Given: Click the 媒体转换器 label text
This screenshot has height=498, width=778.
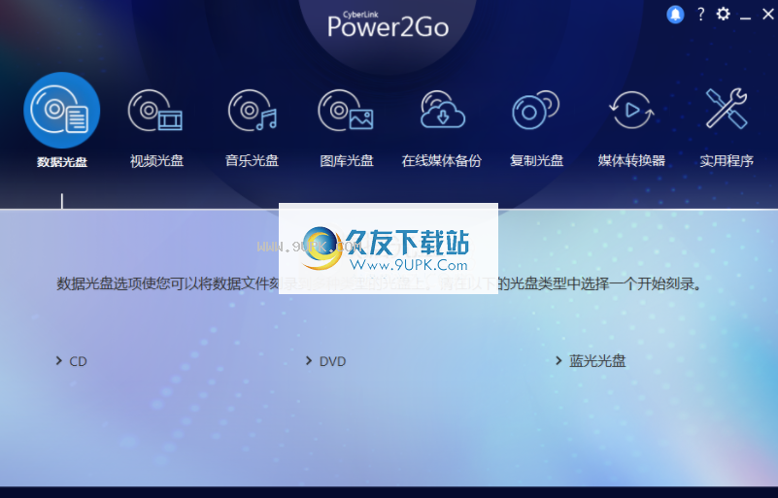Looking at the screenshot, I should point(631,161).
